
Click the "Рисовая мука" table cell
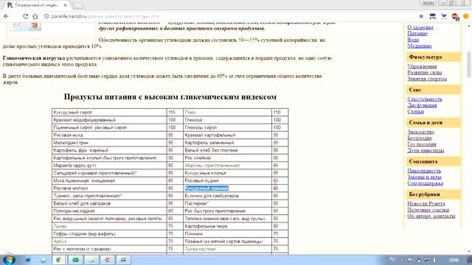pyautogui.click(x=109, y=135)
